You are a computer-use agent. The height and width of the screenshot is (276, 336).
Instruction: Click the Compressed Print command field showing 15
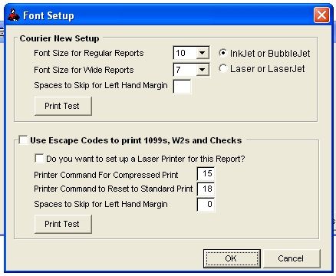[206, 174]
